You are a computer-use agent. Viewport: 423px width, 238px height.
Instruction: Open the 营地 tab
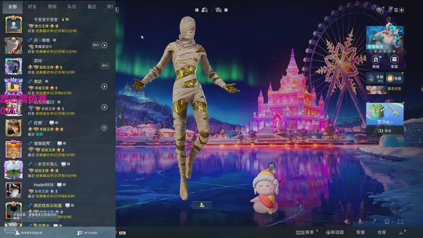coord(52,6)
